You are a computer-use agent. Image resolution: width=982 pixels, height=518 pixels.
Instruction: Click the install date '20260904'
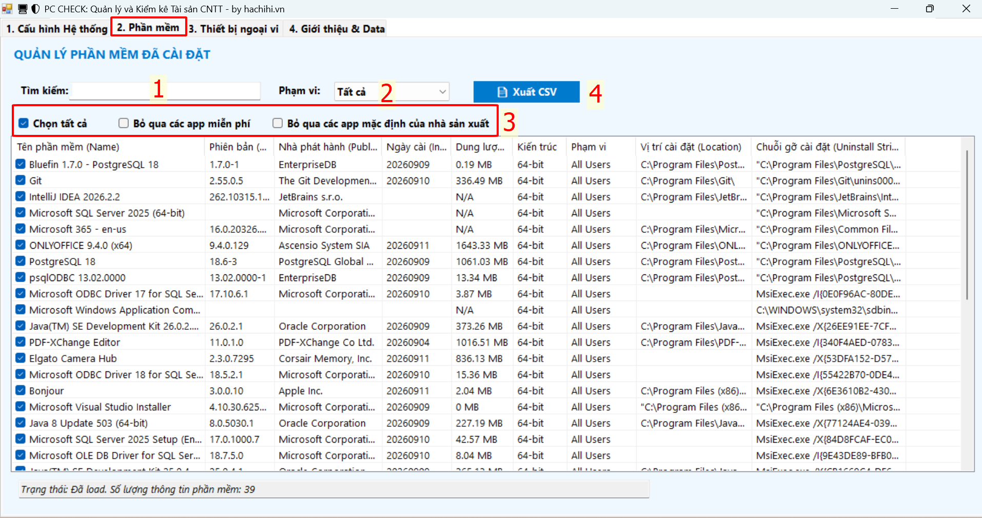(x=408, y=342)
